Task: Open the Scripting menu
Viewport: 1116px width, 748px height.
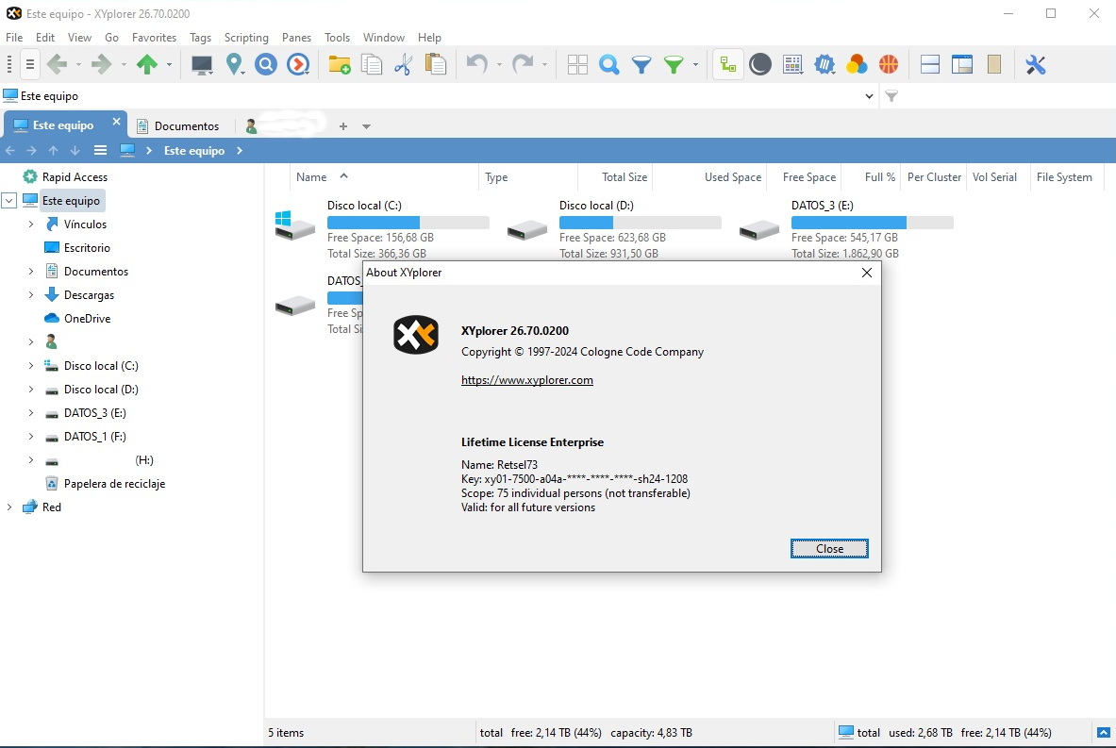Action: click(246, 37)
